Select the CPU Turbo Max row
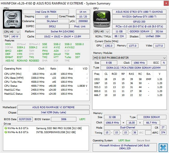The width and height of the screenshot is (169, 153). tap(46, 82)
